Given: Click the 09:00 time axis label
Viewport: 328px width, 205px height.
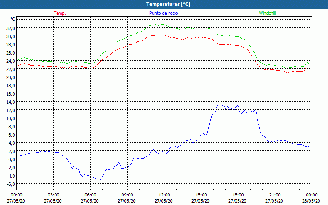Looking at the screenshot, I should (x=127, y=195).
